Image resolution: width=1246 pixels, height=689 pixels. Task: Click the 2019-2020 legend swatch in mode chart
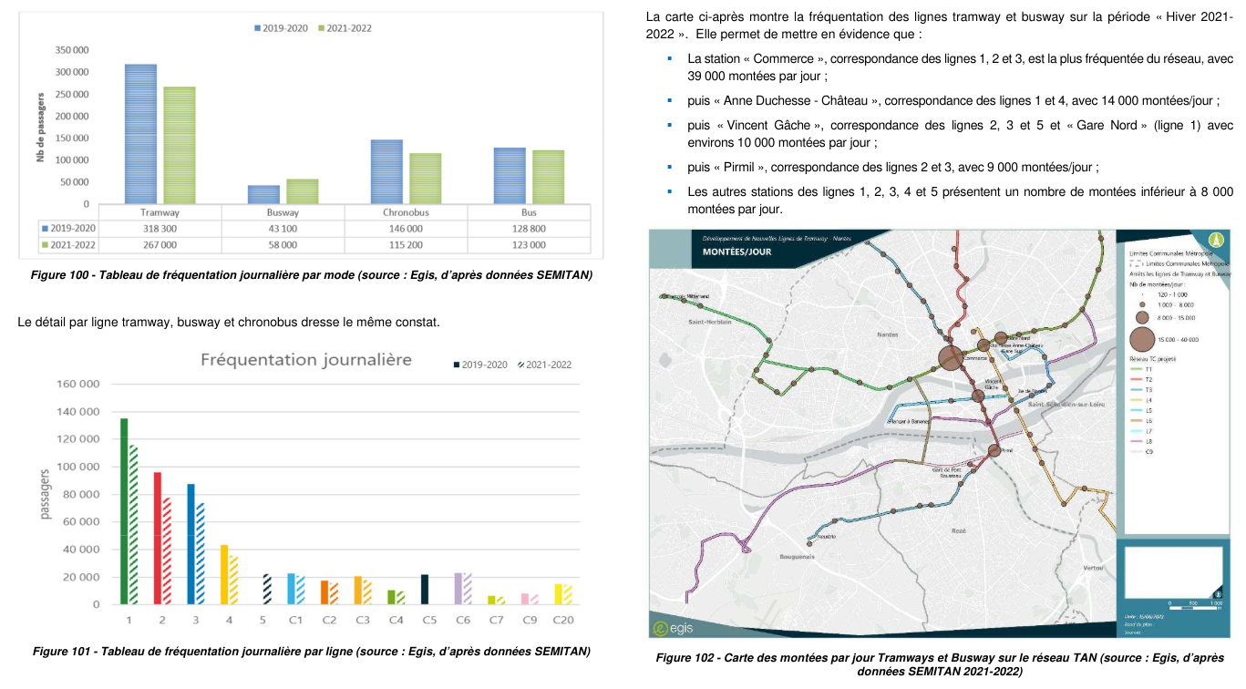(257, 28)
